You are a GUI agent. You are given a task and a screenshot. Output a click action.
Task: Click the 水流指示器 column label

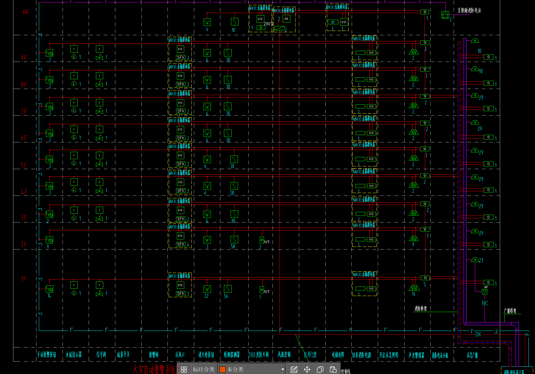74,355
